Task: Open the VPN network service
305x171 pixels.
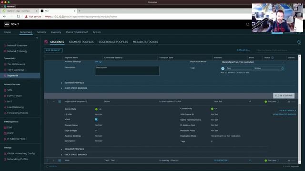Action: click(x=10, y=90)
